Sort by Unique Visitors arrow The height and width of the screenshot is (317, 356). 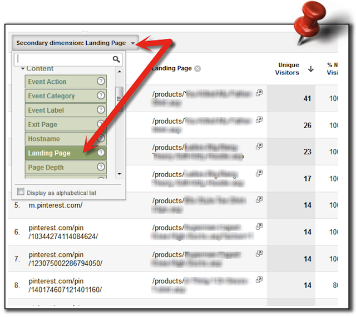tap(310, 69)
